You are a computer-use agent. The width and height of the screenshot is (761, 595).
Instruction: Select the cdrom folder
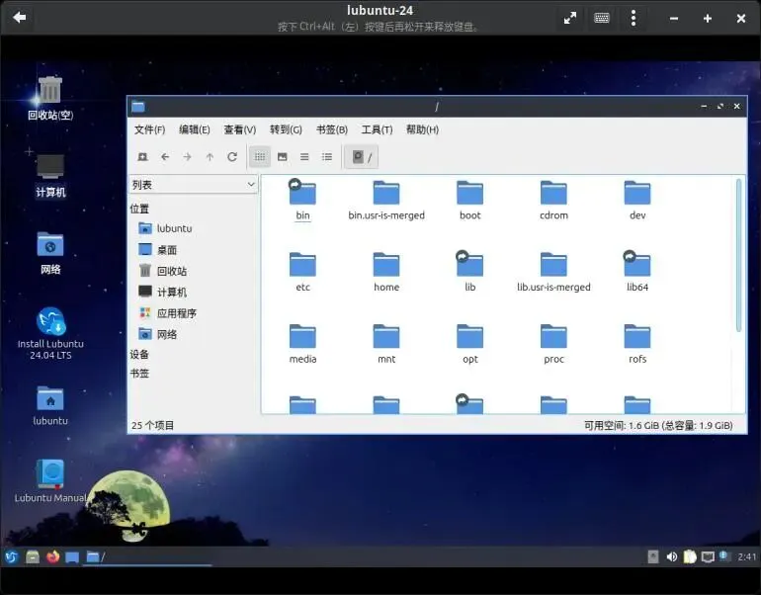tap(553, 200)
